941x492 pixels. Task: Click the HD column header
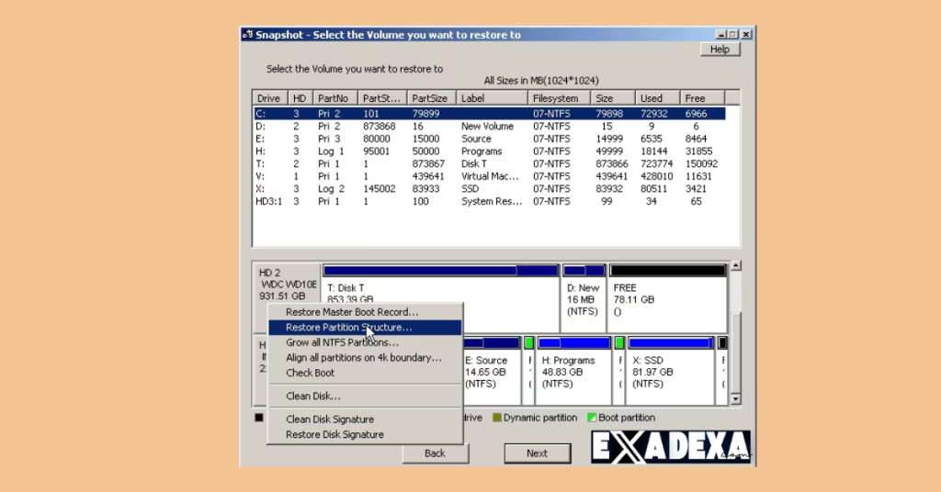click(300, 98)
